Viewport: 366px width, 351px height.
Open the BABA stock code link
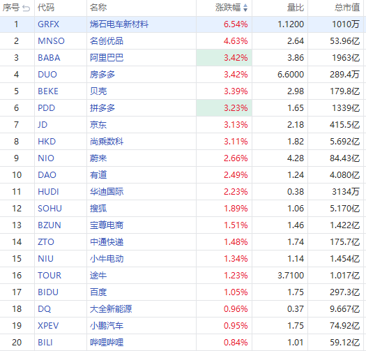(x=49, y=58)
